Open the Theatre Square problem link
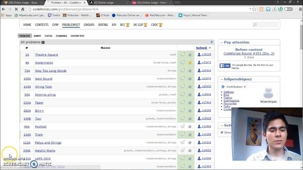 point(46,55)
